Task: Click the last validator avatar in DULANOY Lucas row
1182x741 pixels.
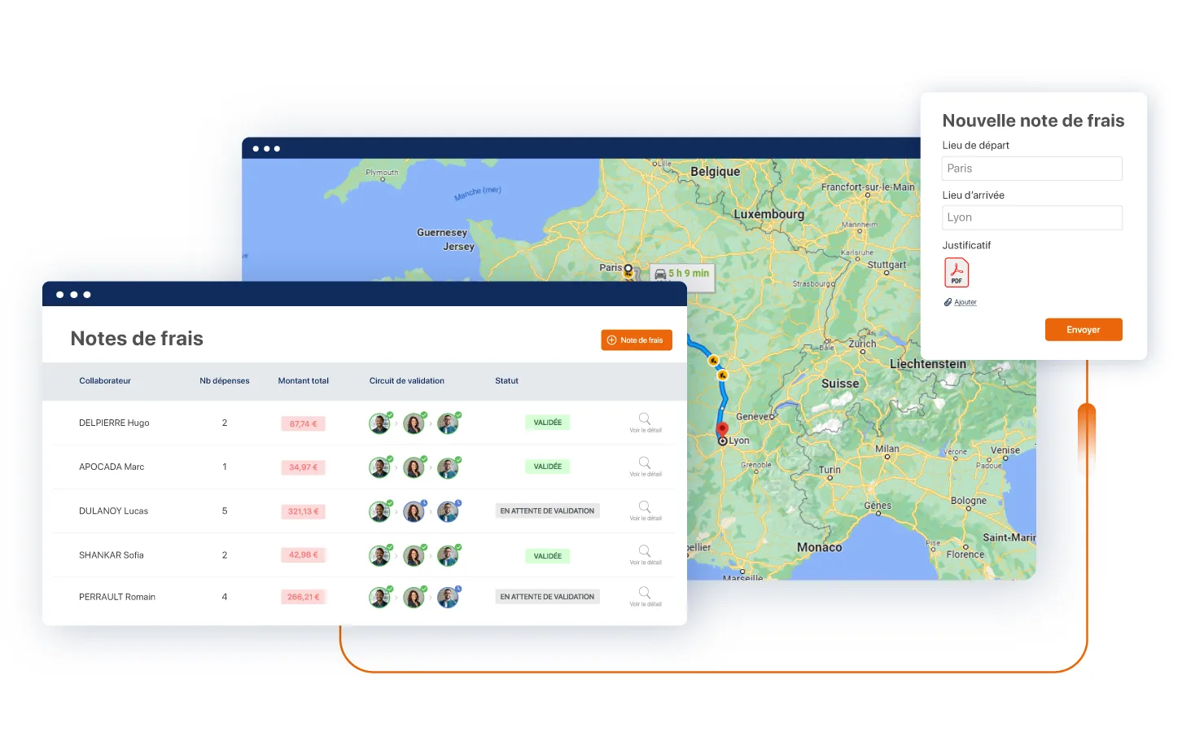Action: click(448, 511)
